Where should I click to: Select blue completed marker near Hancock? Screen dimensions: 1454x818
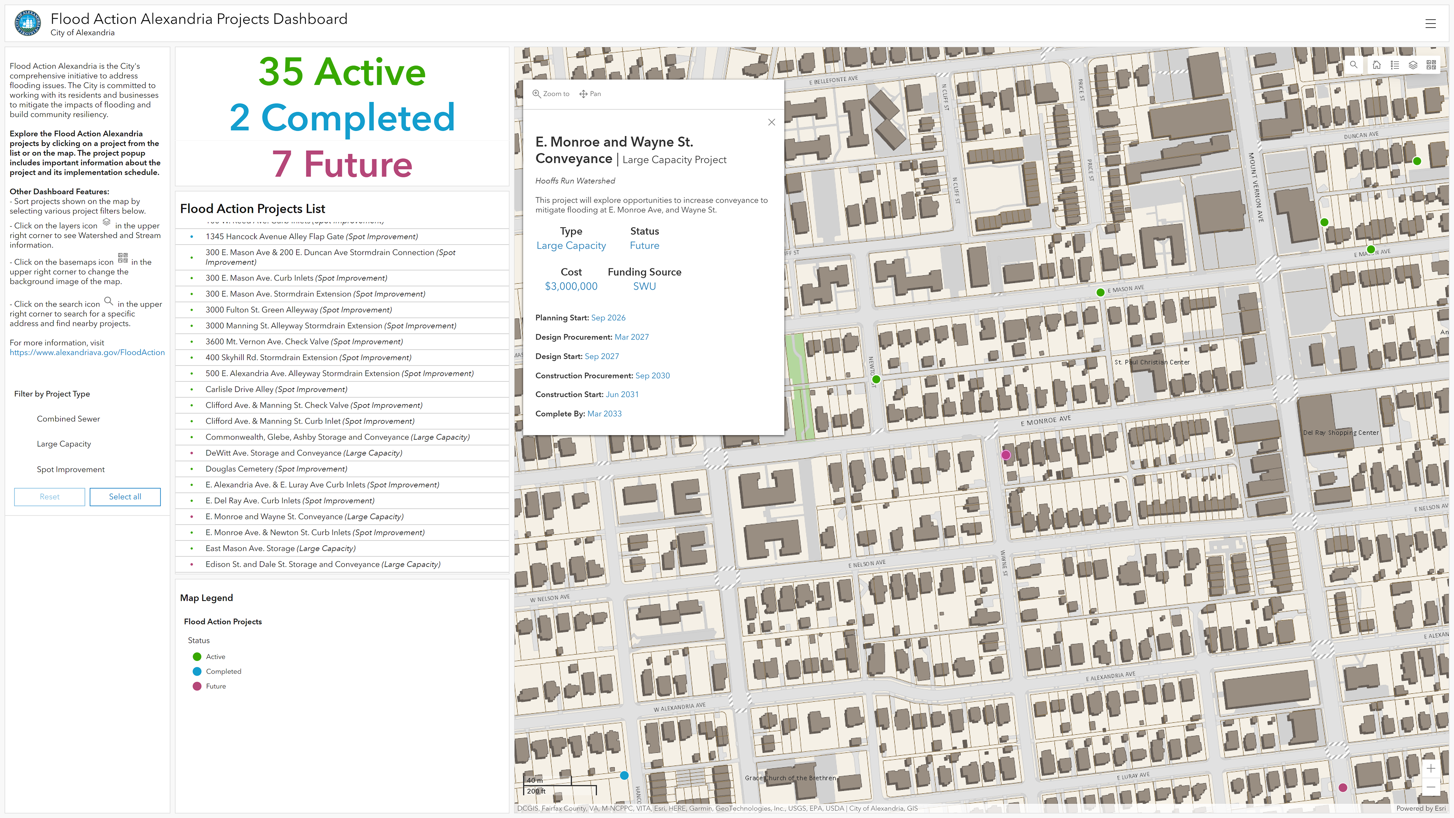pyautogui.click(x=624, y=775)
